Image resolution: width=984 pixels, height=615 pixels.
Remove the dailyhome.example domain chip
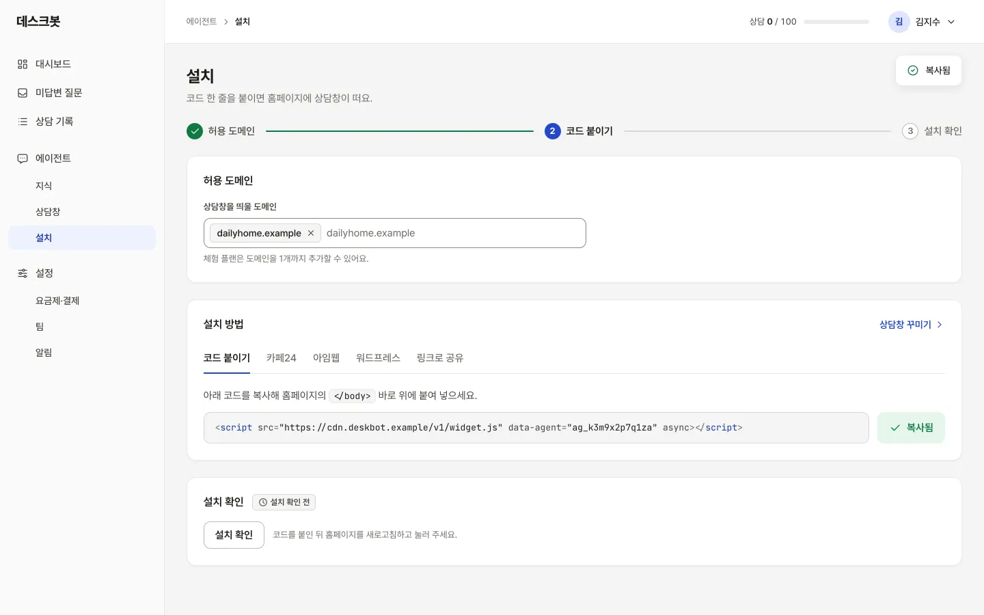click(x=311, y=233)
